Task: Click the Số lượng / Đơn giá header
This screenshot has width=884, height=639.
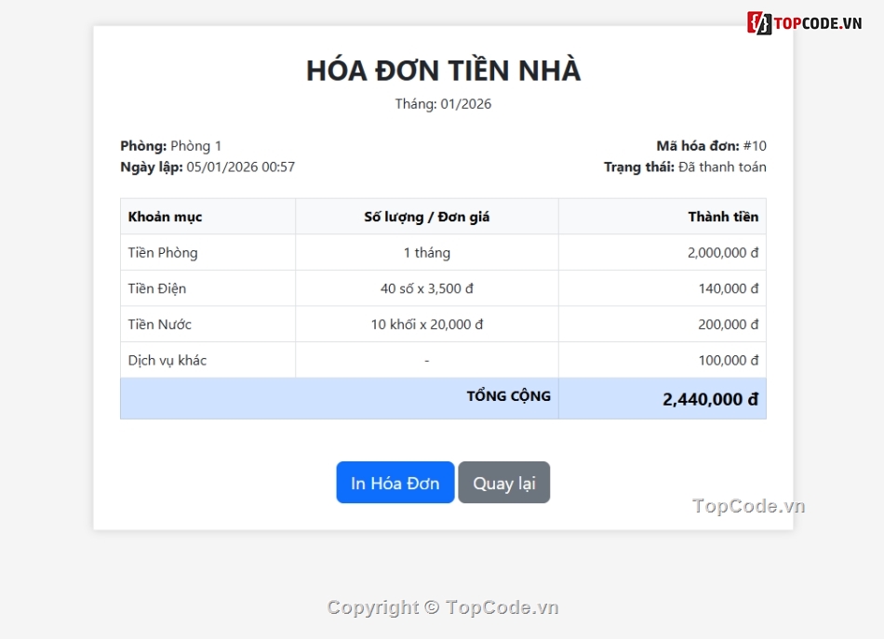Action: click(427, 217)
